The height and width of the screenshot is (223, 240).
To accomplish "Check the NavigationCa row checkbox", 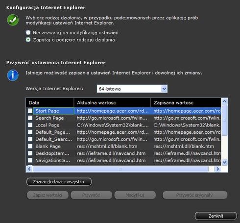I will [x=30, y=160].
